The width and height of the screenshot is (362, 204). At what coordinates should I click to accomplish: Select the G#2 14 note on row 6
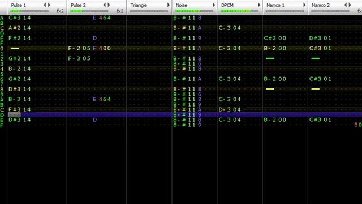coord(20,79)
